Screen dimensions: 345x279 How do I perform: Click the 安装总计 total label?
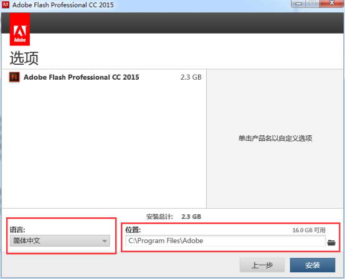159,217
